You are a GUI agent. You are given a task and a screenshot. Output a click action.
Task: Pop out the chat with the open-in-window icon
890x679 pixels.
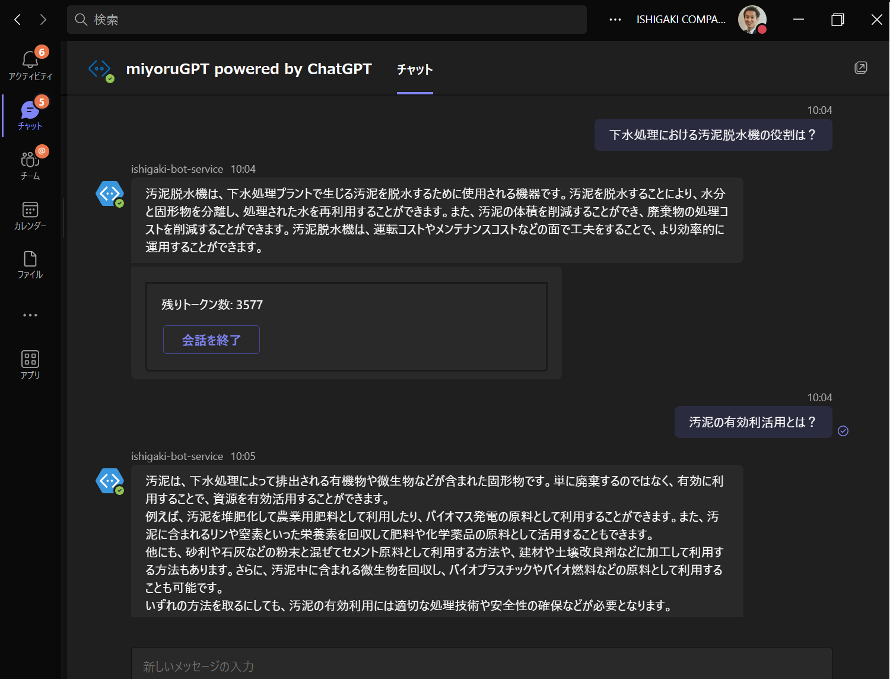860,68
